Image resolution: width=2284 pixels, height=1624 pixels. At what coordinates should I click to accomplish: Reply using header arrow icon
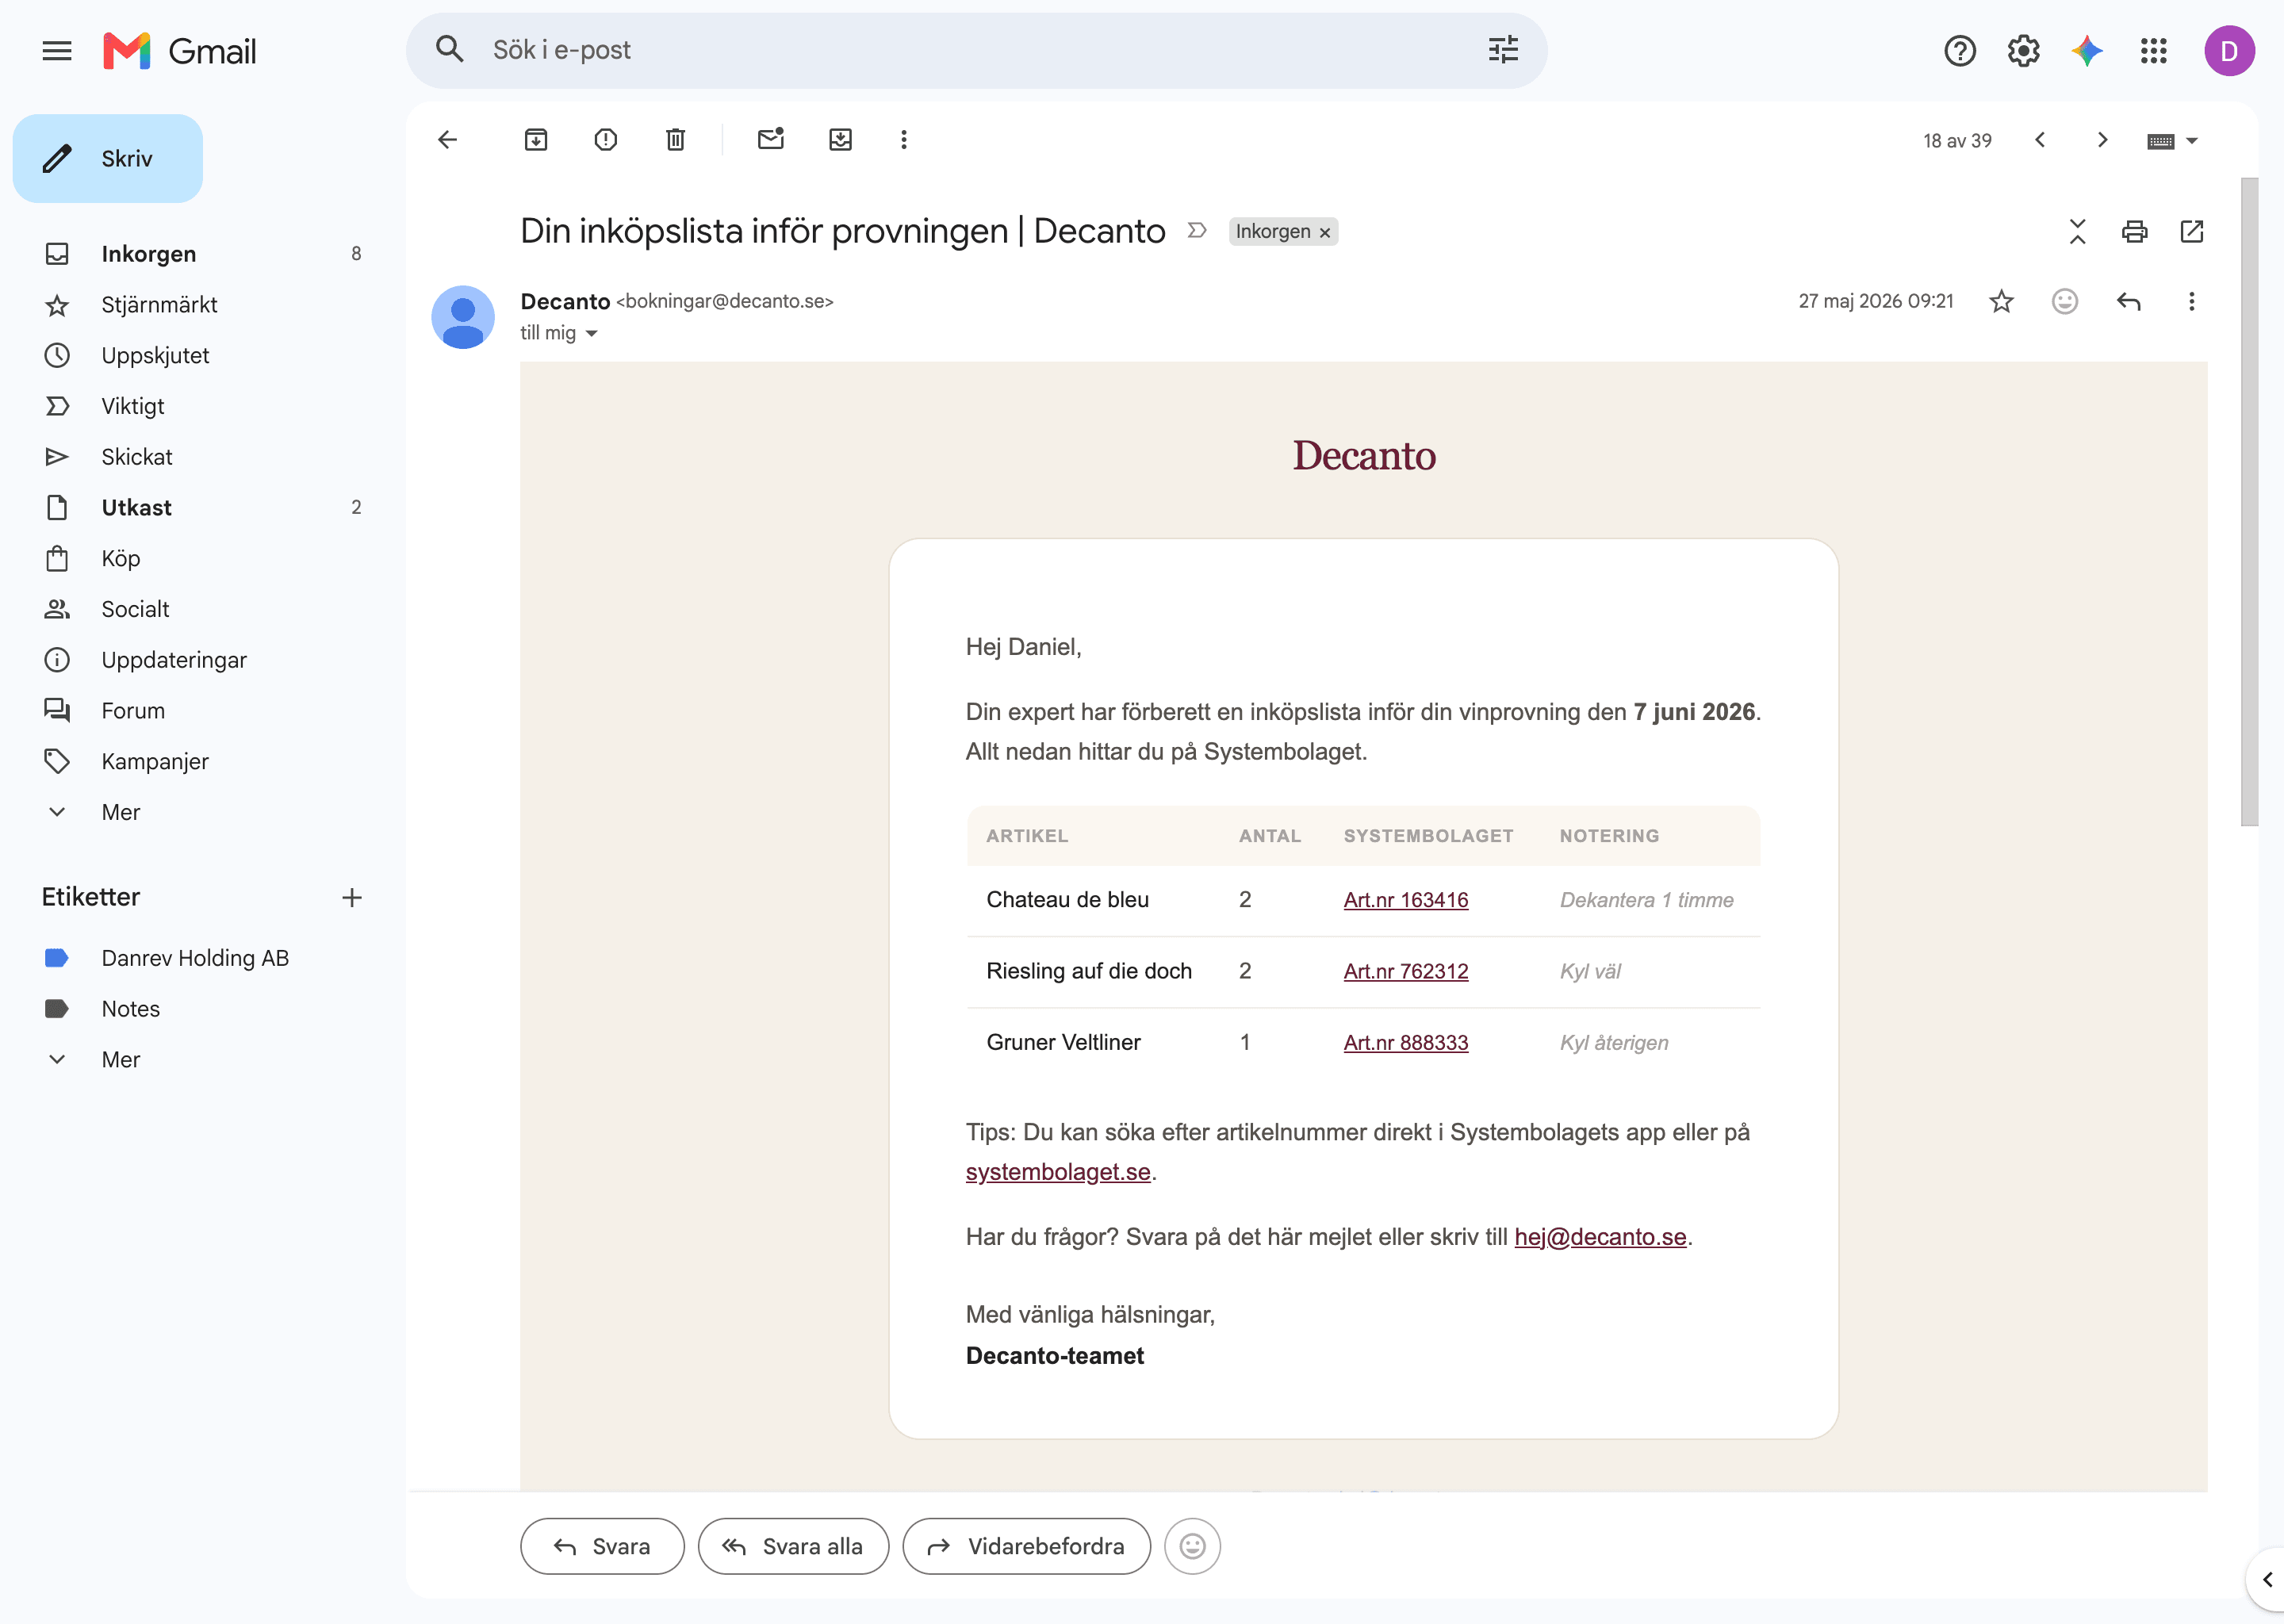(x=2128, y=301)
